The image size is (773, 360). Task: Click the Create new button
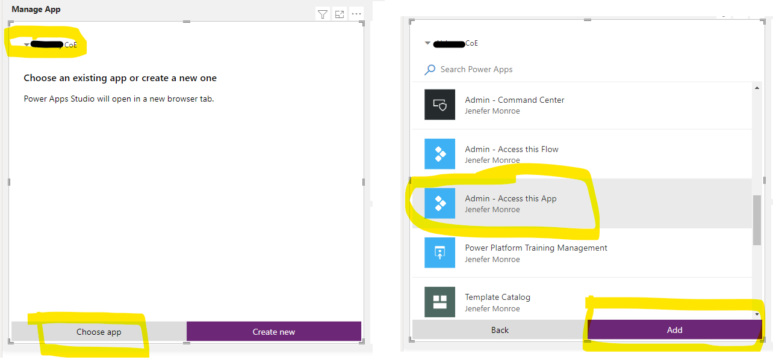pos(273,331)
